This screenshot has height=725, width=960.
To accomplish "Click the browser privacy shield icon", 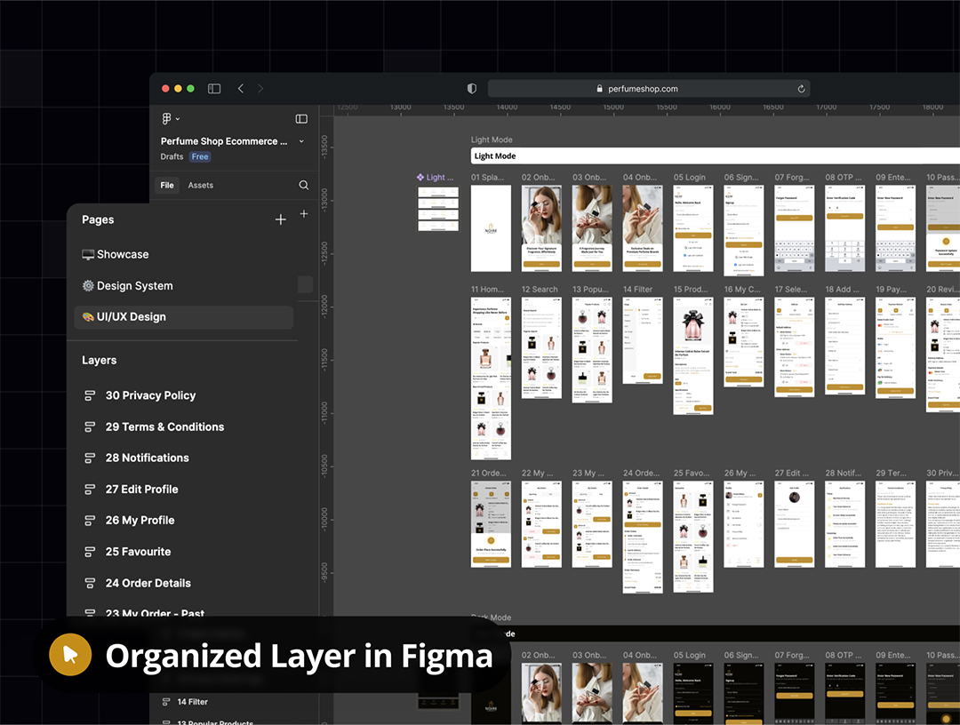I will point(472,89).
